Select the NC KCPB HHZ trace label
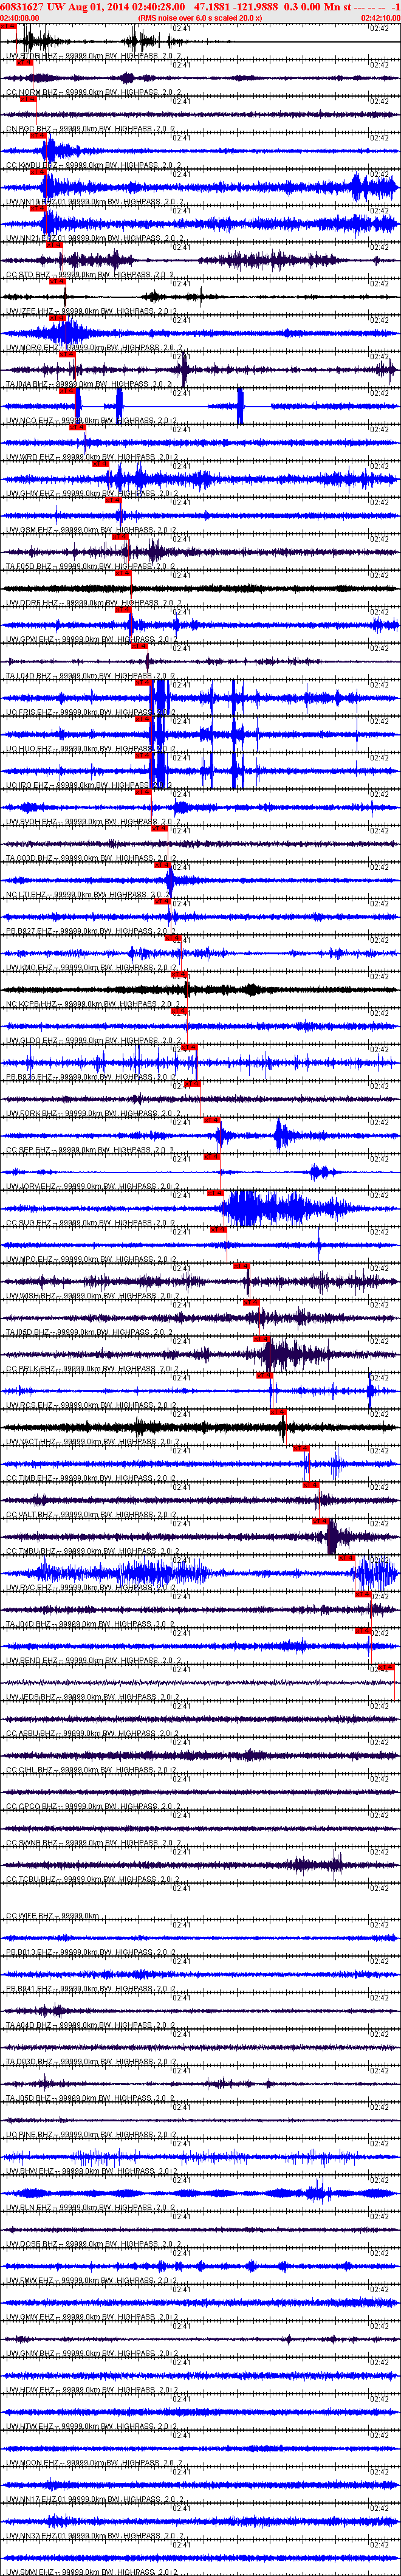 (x=94, y=1005)
